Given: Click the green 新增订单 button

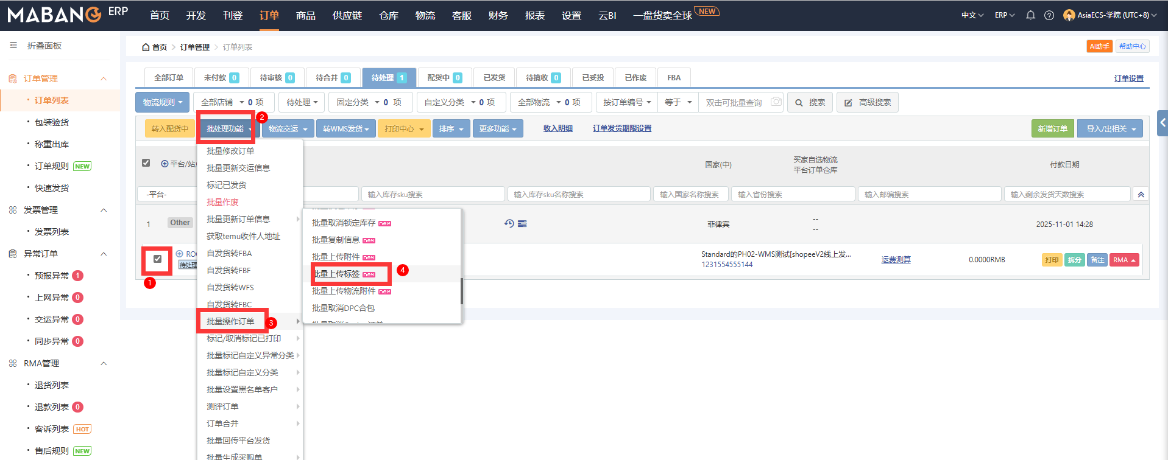Looking at the screenshot, I should [x=1052, y=128].
